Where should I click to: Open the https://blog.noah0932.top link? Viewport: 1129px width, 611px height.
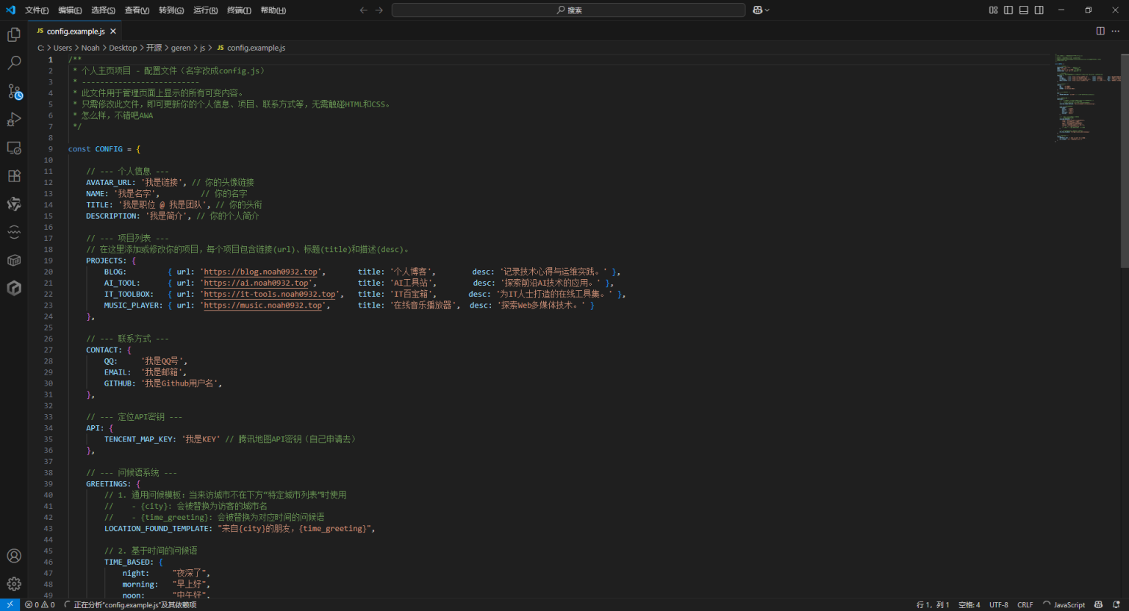tap(261, 272)
